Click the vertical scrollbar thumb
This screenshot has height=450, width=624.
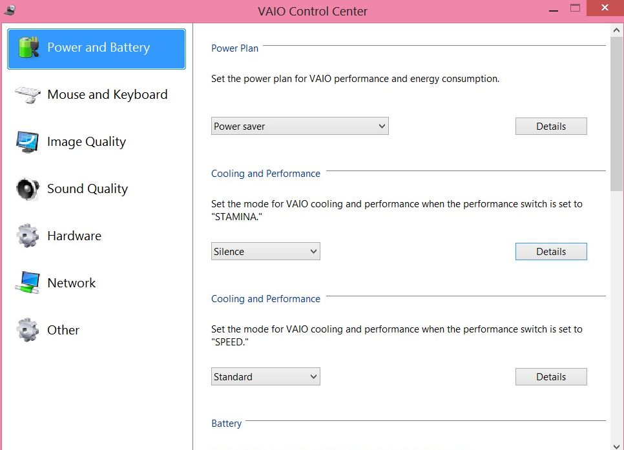click(x=616, y=114)
